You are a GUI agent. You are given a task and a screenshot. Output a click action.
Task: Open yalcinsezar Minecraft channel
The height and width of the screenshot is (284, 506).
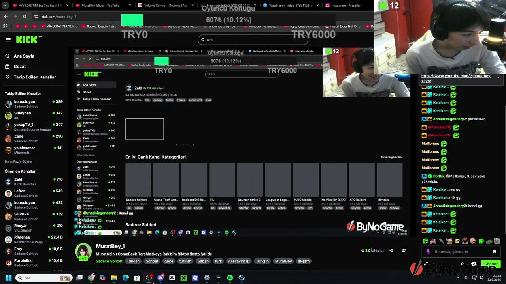34,150
